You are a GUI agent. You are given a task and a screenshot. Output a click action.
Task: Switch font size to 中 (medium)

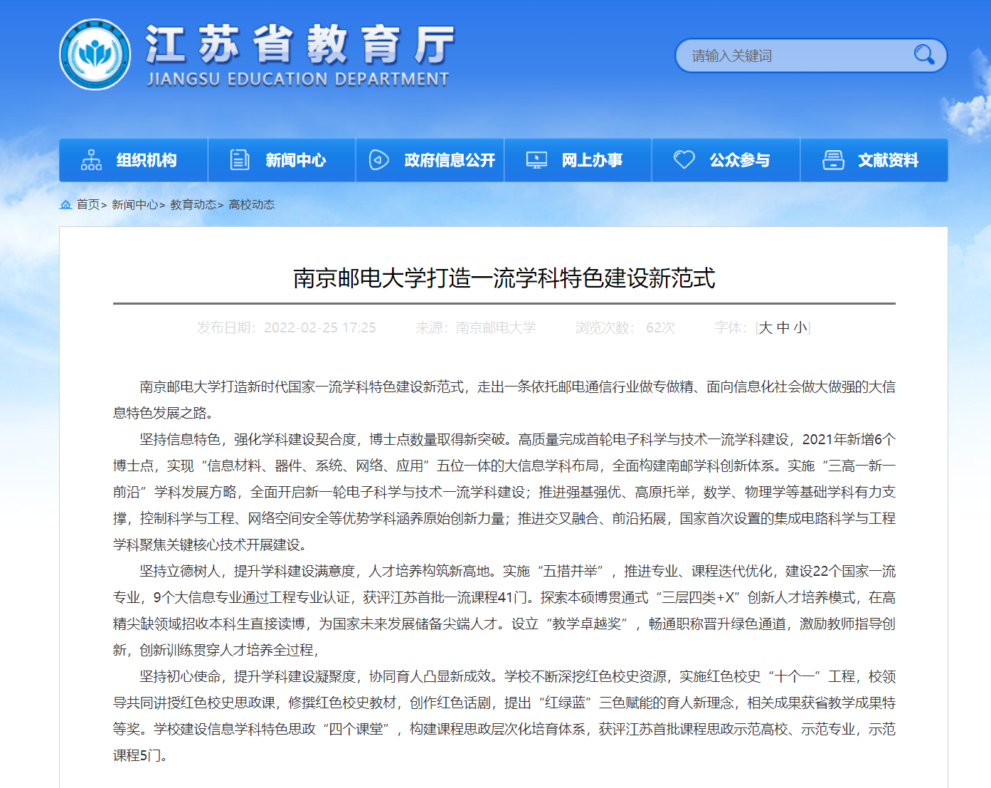click(783, 327)
